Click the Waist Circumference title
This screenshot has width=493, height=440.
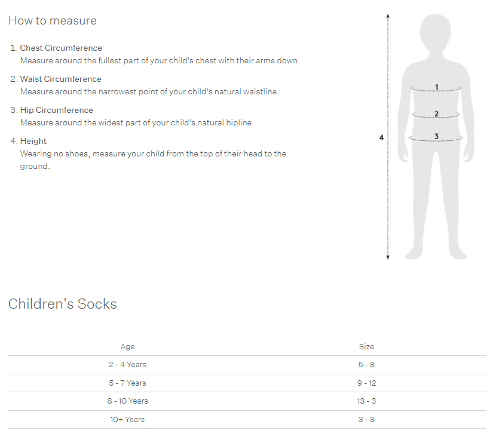(61, 79)
